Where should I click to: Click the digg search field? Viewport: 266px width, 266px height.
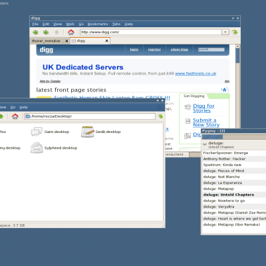coord(211,49)
